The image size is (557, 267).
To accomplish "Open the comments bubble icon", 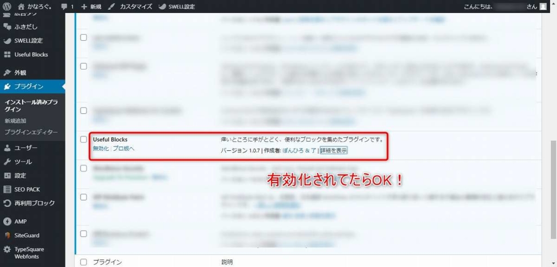I will (x=65, y=7).
